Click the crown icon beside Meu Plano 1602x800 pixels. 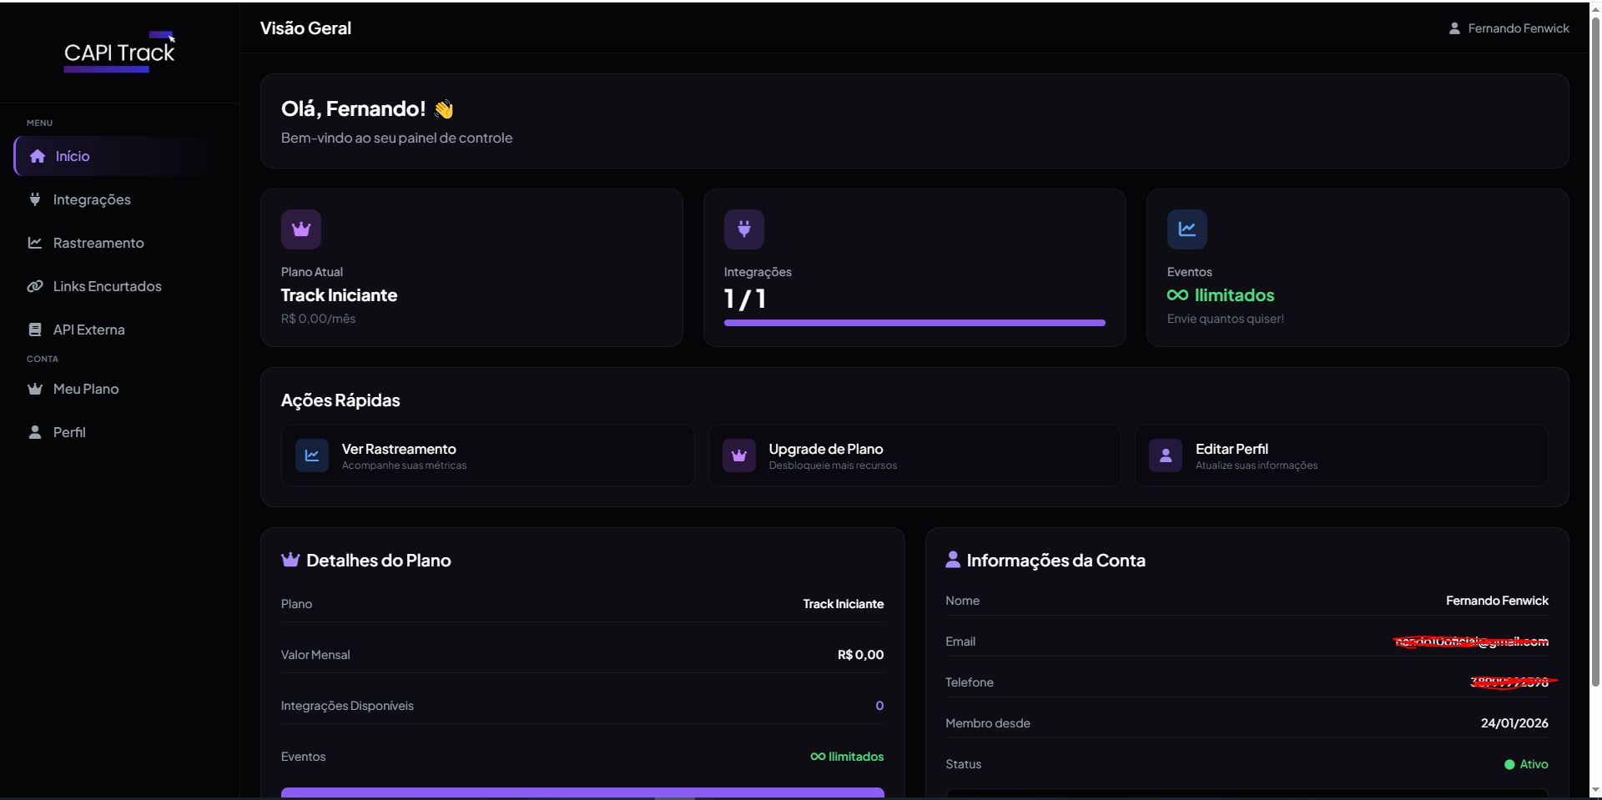(x=35, y=389)
